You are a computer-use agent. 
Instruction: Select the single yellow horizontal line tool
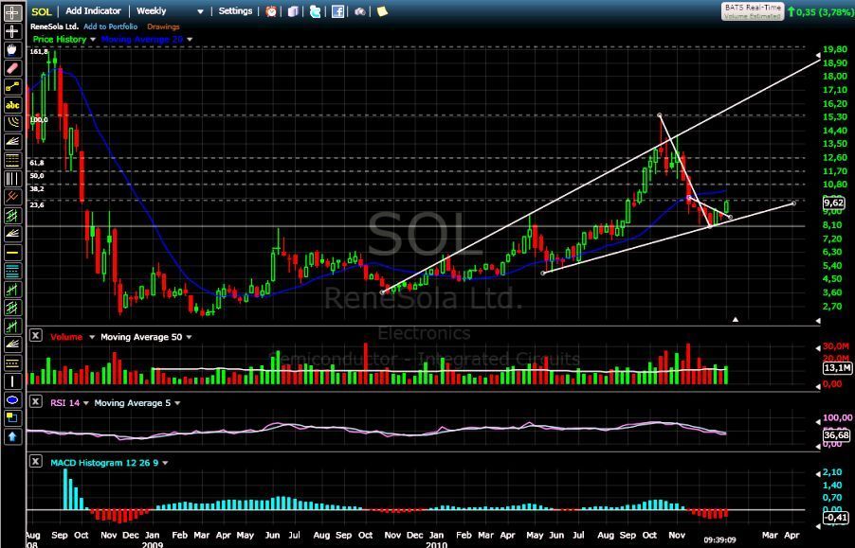tap(12, 253)
